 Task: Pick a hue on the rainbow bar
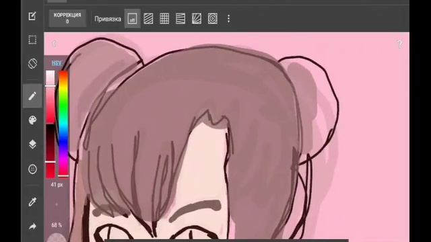[63, 124]
